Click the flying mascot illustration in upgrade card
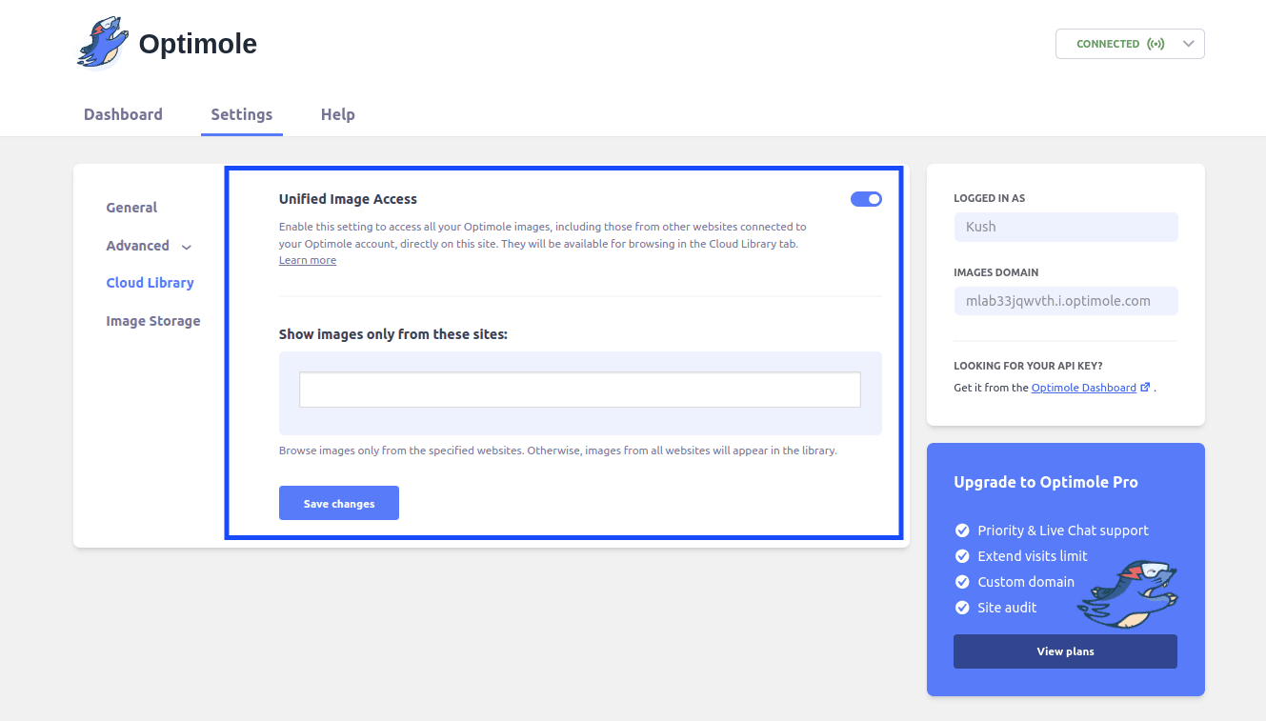 (x=1128, y=594)
